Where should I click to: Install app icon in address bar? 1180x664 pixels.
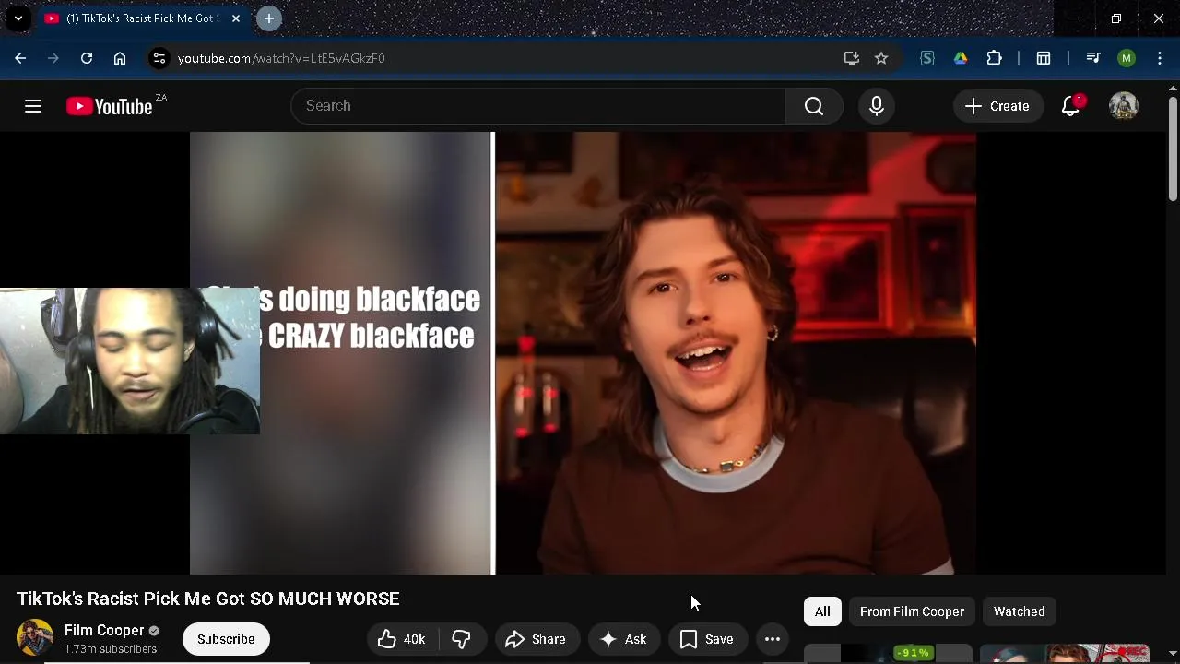pos(852,58)
